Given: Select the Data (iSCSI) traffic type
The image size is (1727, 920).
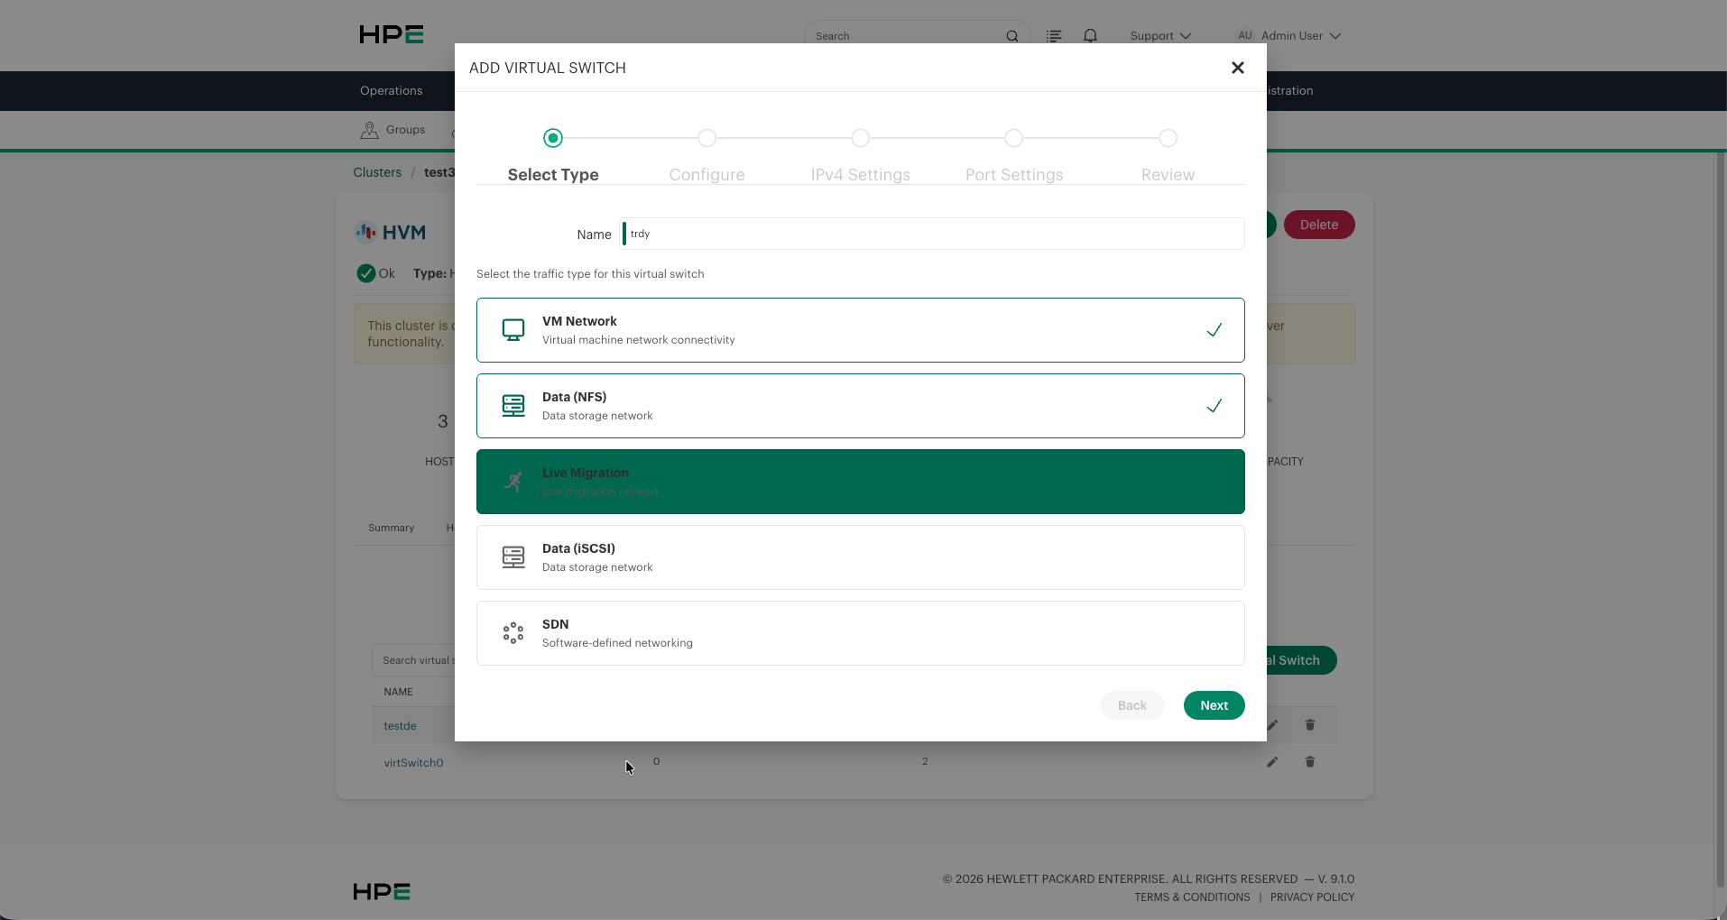Looking at the screenshot, I should 861,557.
